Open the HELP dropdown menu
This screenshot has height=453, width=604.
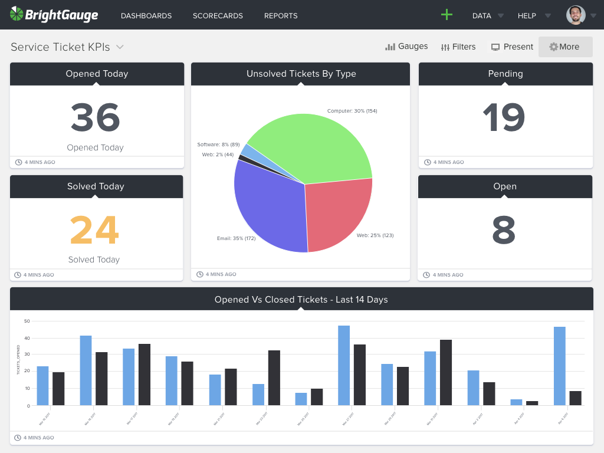(534, 16)
